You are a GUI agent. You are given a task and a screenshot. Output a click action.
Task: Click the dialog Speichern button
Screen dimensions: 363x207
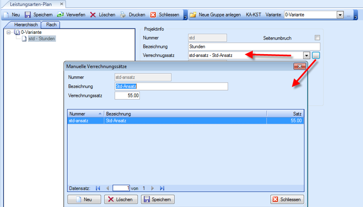158,199
